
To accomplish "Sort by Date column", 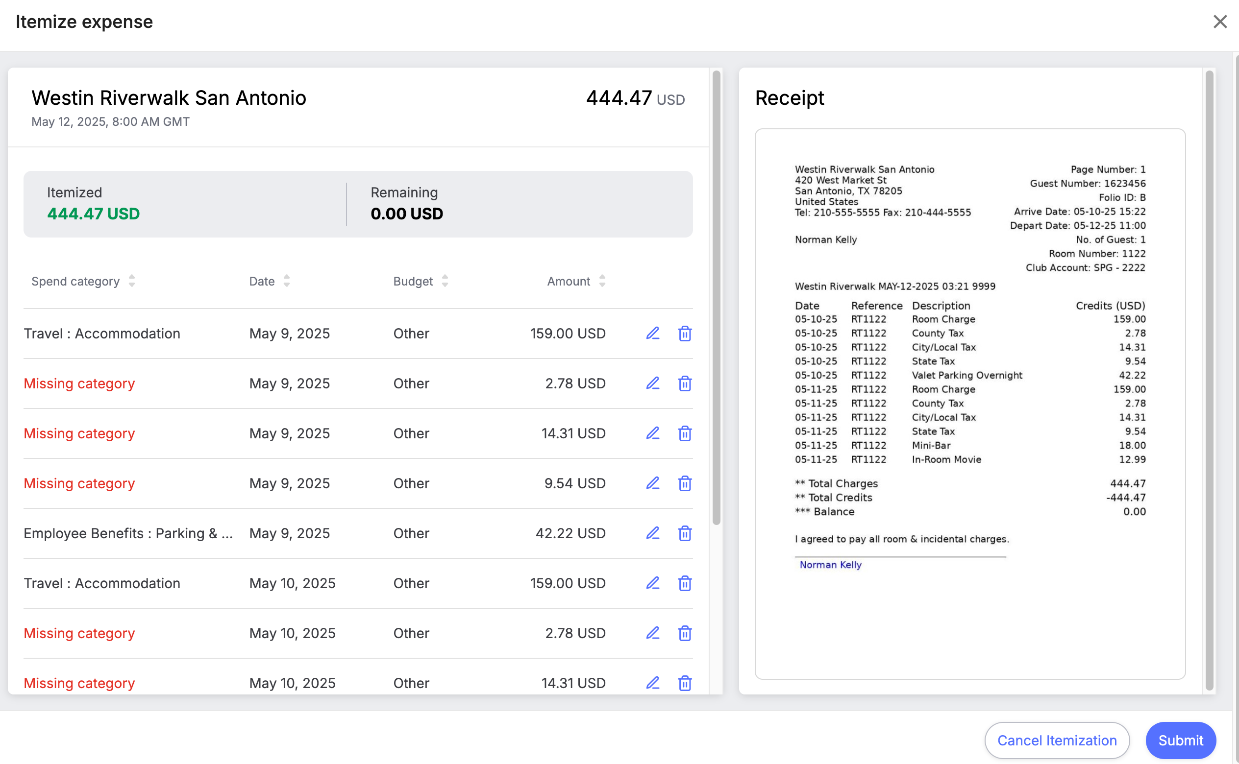I will pyautogui.click(x=287, y=281).
